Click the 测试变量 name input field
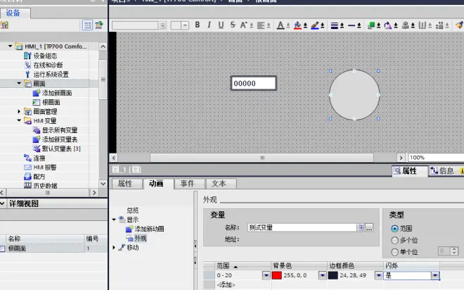 tap(302, 227)
